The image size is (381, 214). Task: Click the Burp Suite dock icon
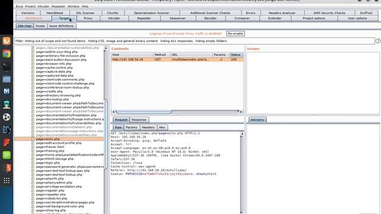(7, 168)
